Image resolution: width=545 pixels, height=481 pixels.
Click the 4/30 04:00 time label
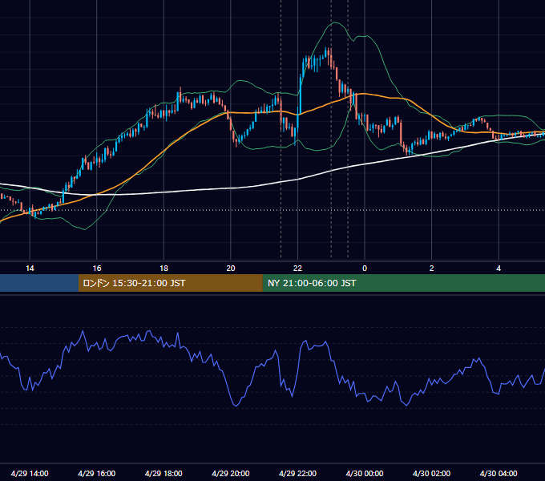(x=499, y=473)
